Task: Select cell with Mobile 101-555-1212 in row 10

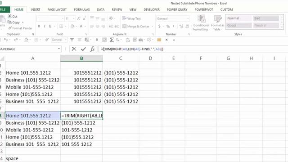Action: coord(33,130)
